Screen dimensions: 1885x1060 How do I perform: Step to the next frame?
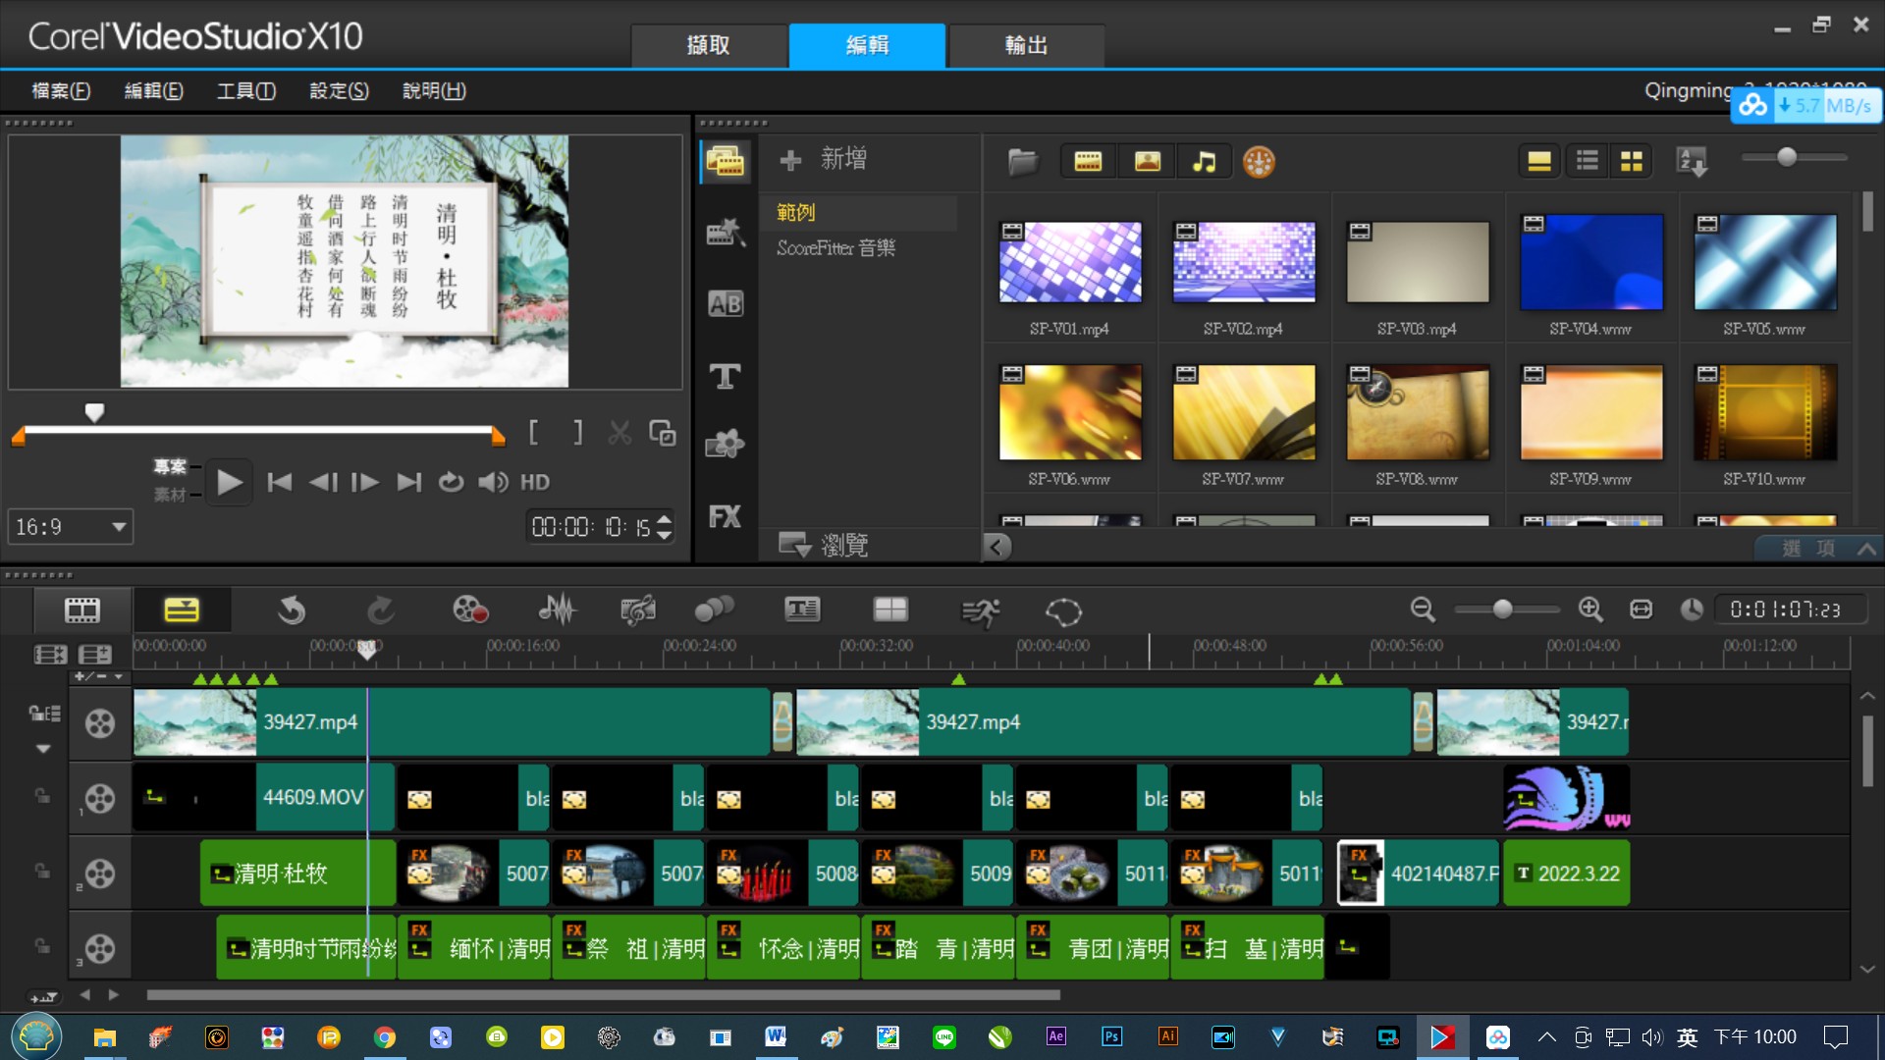pyautogui.click(x=365, y=482)
